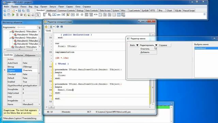Switch to Dialogs palette tab
This screenshot has width=218, height=123.
(80, 11)
